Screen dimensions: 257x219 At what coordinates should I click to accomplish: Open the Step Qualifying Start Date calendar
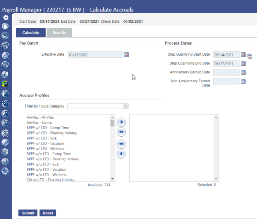pyautogui.click(x=243, y=55)
